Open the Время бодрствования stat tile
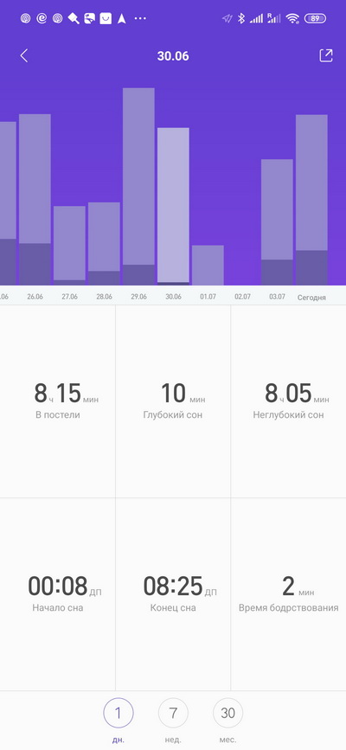Viewport: 346px width, 750px height. coord(288,594)
